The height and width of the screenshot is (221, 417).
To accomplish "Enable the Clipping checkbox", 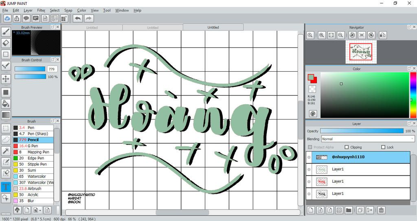I will pyautogui.click(x=347, y=147).
